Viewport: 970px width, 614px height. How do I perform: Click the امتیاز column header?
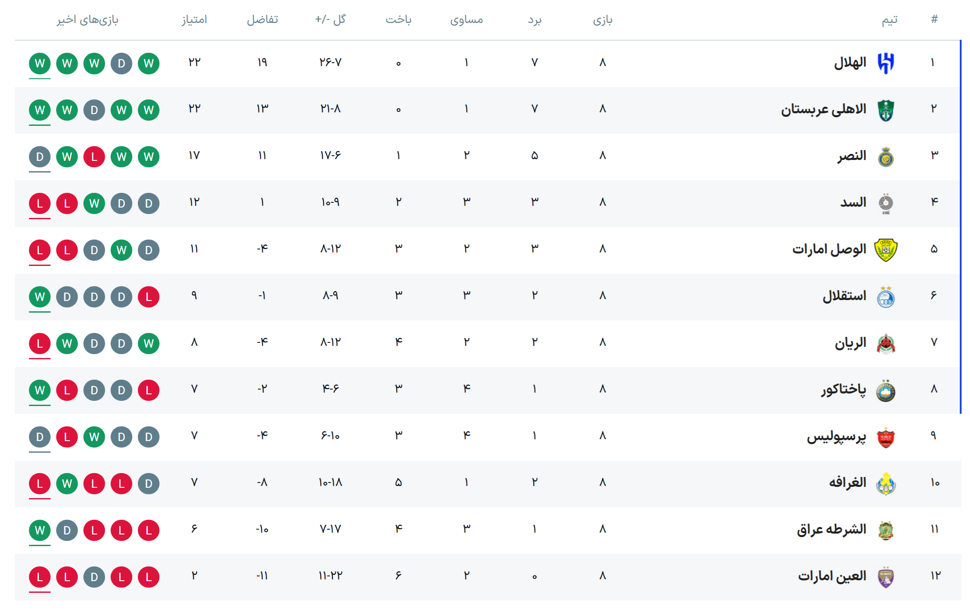[x=194, y=19]
